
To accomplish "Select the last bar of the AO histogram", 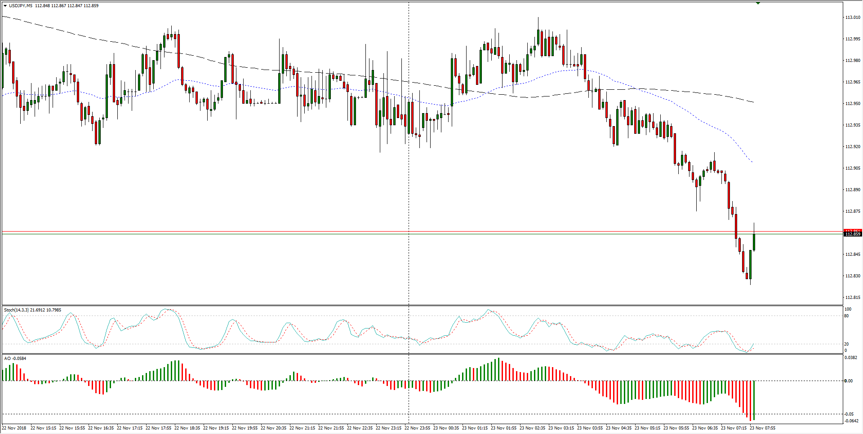I will click(x=754, y=400).
